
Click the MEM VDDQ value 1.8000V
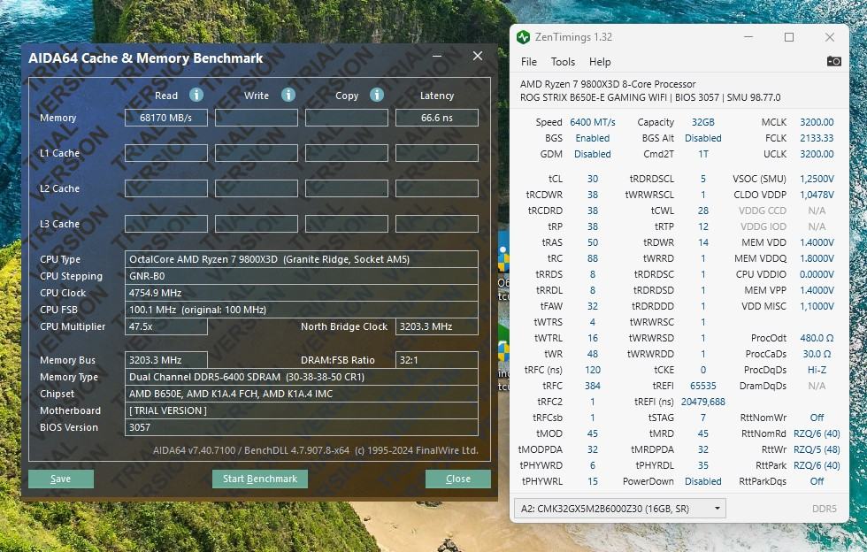tap(817, 259)
